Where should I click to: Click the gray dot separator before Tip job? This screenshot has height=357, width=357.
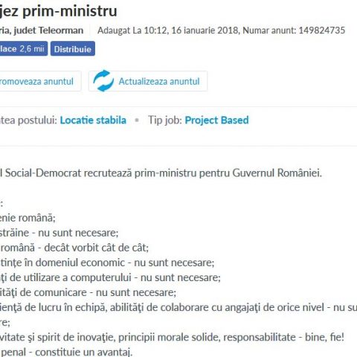click(137, 120)
